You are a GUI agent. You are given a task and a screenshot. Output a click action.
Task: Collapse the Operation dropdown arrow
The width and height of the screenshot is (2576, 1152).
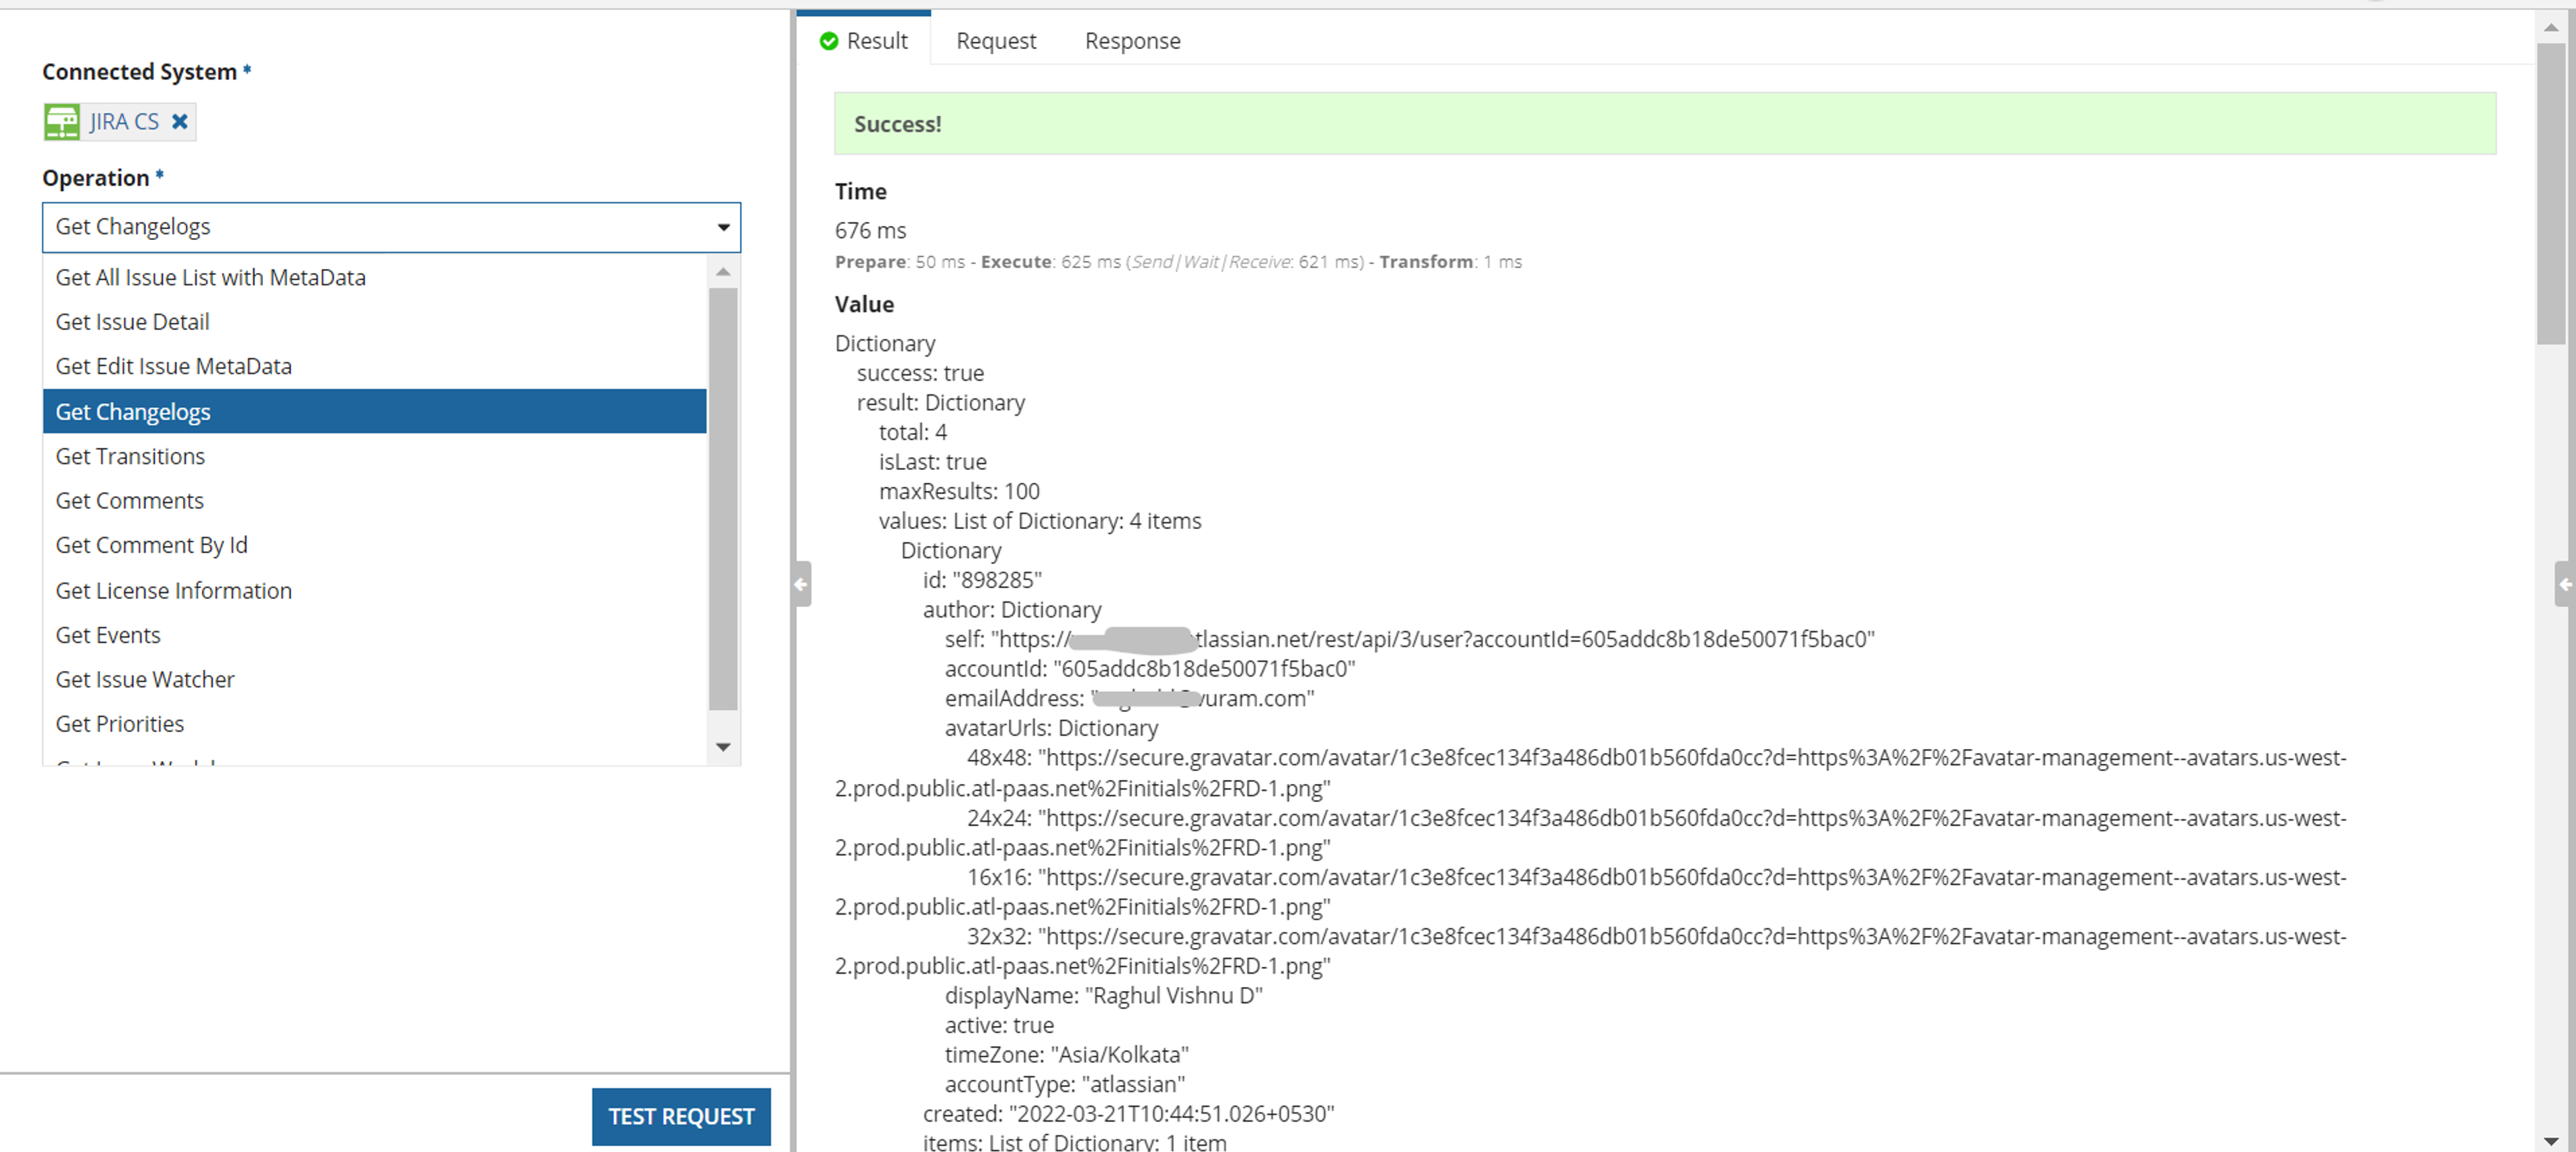point(723,227)
